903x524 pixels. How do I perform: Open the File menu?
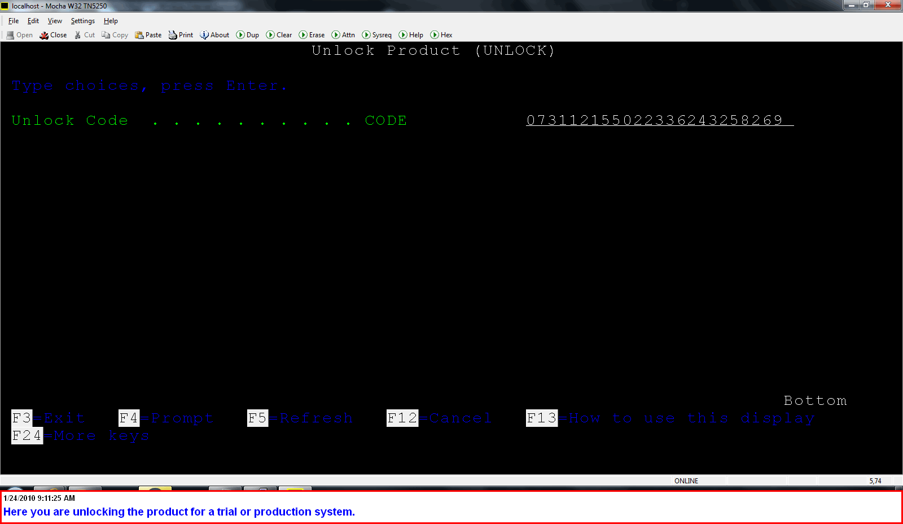click(14, 21)
